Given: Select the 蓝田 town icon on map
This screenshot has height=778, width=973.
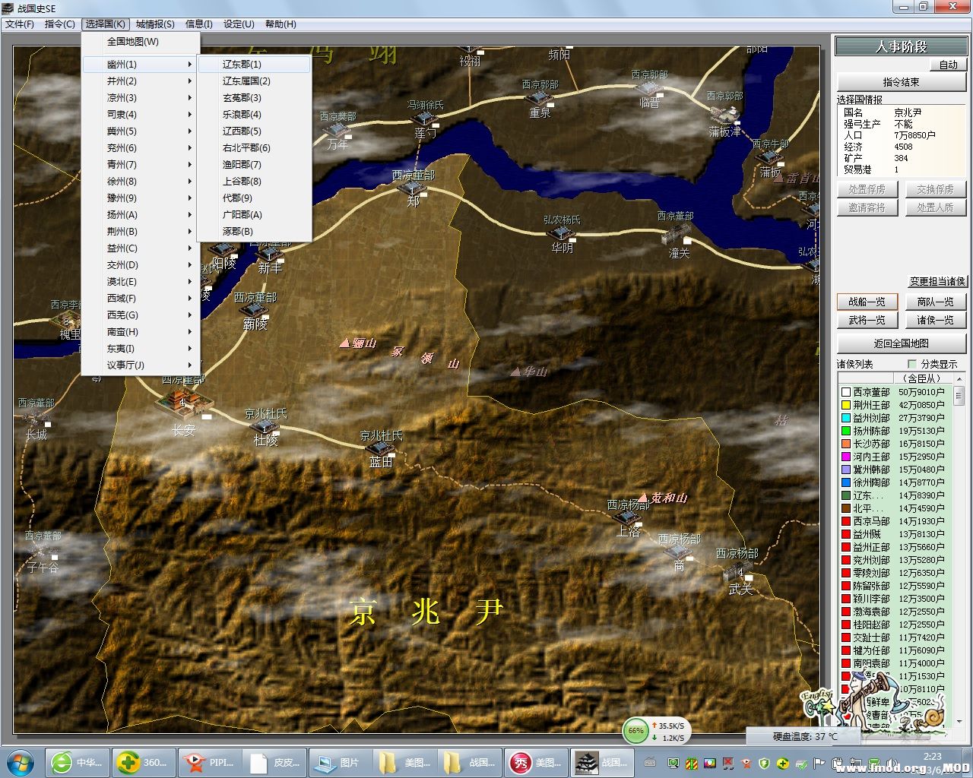Looking at the screenshot, I should click(x=381, y=449).
